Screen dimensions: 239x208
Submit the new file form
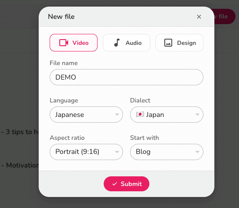[x=127, y=184]
